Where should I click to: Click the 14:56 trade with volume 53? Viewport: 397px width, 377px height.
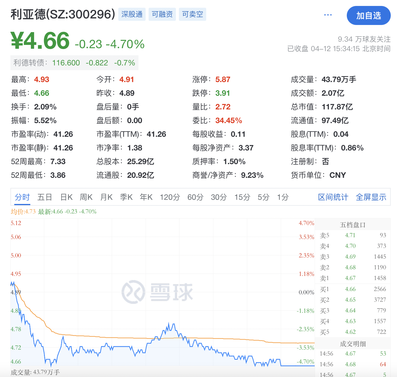pyautogui.click(x=353, y=354)
